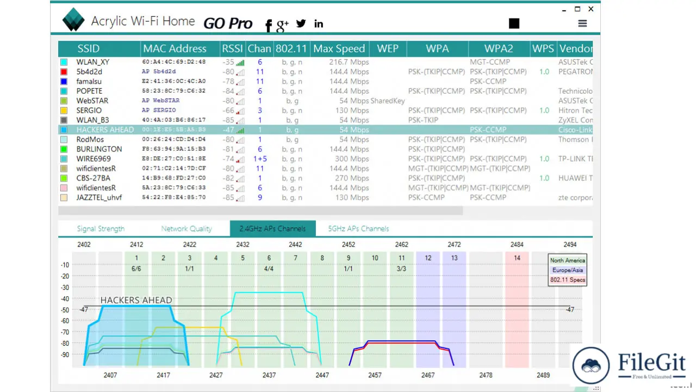This screenshot has width=696, height=392.
Task: Click the blue color swatch for famalsu
Action: (64, 82)
